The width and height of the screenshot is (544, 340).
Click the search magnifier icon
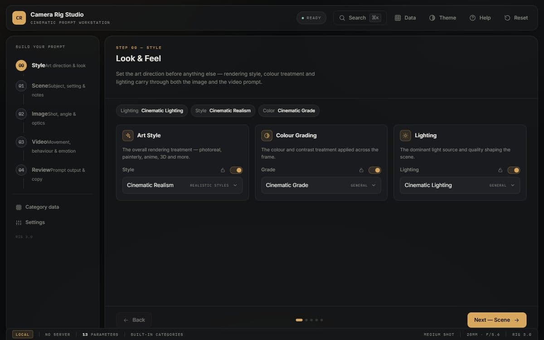pos(342,18)
